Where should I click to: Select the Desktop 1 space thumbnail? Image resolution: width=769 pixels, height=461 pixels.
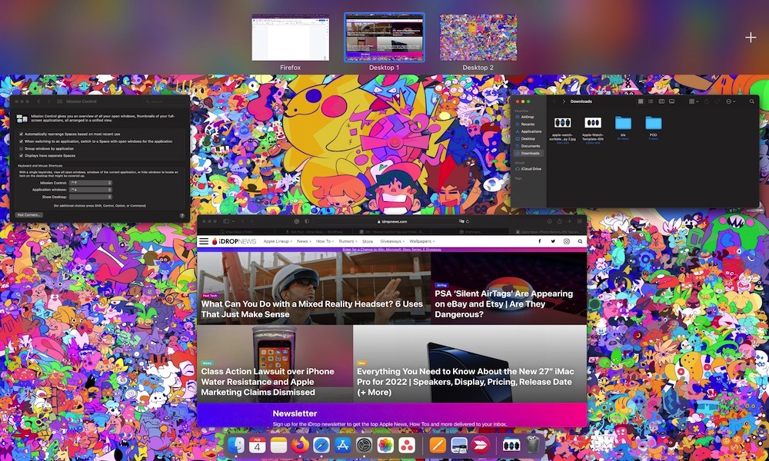[384, 38]
